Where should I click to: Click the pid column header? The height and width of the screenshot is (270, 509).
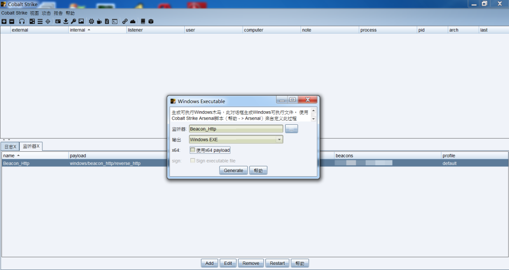tap(432, 30)
